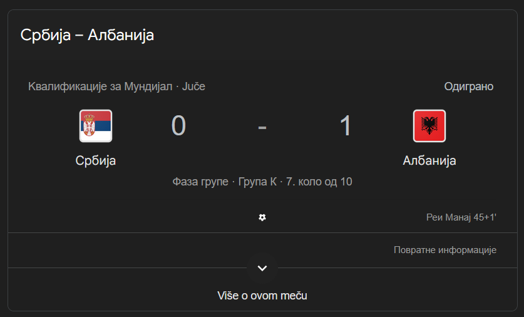
Task: Expand match details with the down chevron
Action: pos(262,268)
